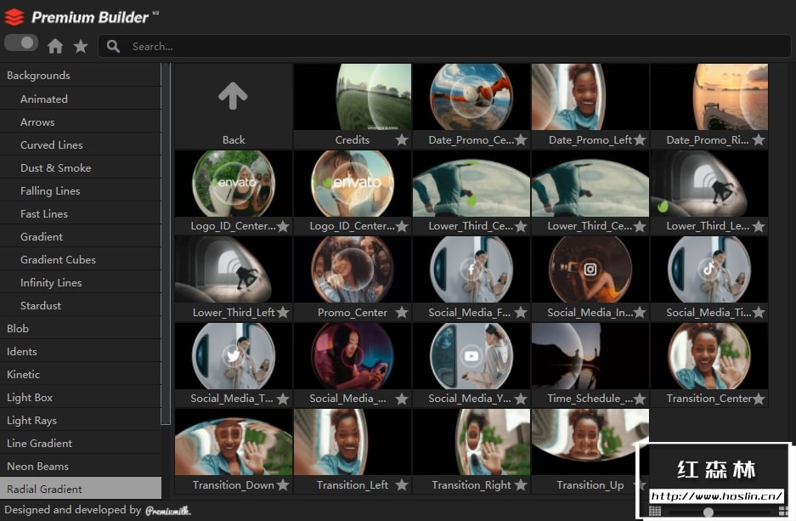Image resolution: width=796 pixels, height=521 pixels.
Task: Toggle favorite star on Lower_Third_Left
Action: click(x=283, y=313)
